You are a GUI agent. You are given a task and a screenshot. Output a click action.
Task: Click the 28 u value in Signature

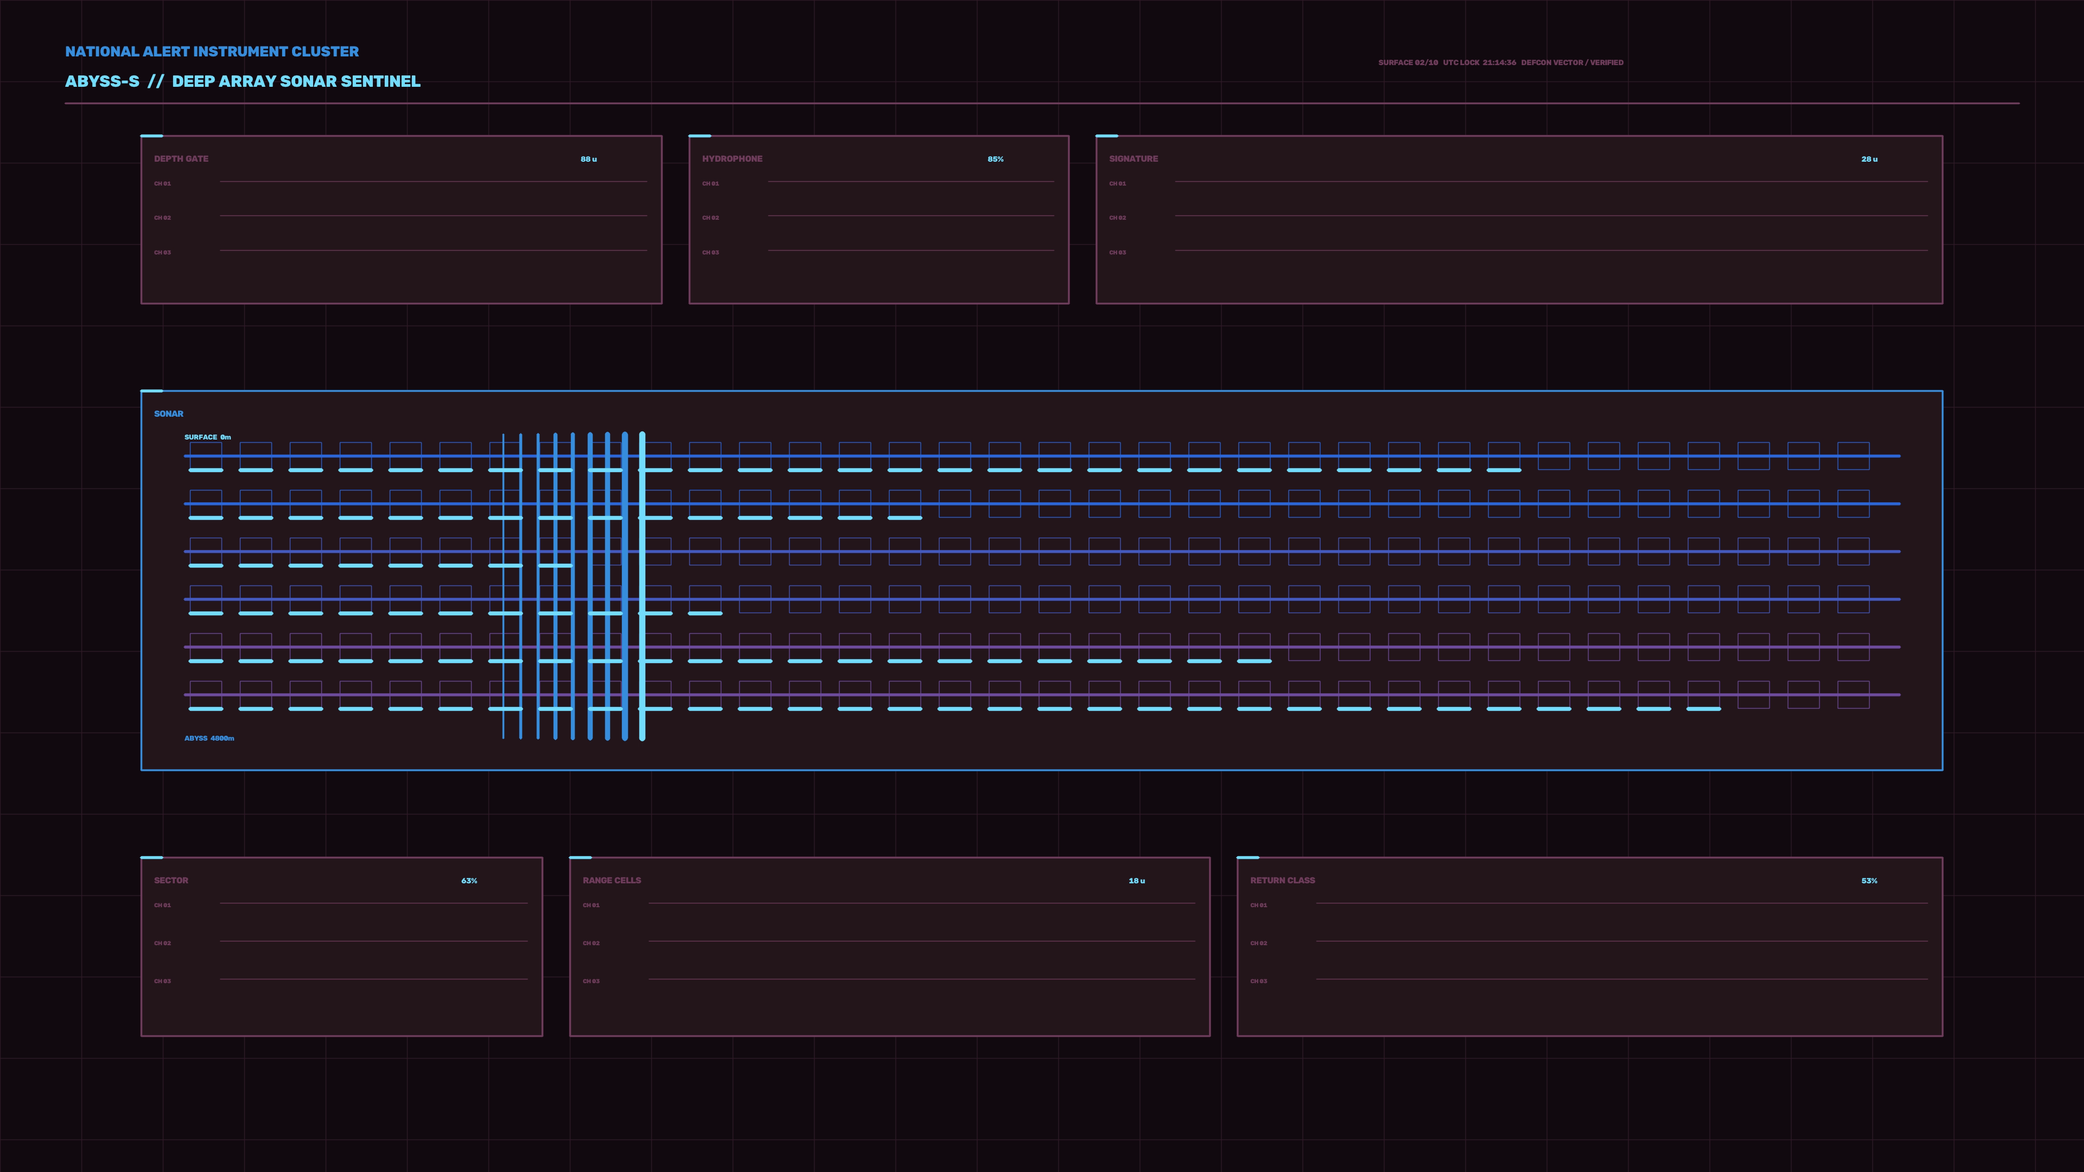point(1870,160)
